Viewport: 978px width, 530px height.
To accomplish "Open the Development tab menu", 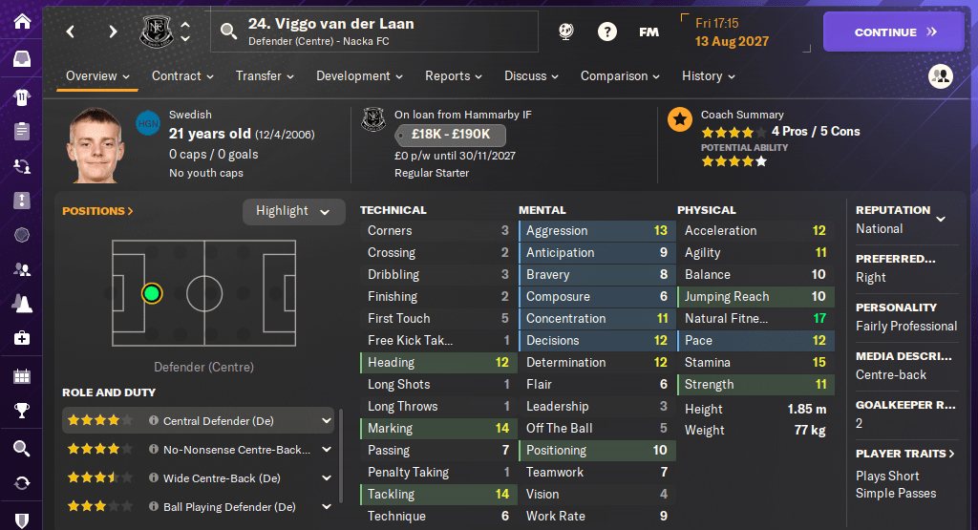I will [359, 76].
